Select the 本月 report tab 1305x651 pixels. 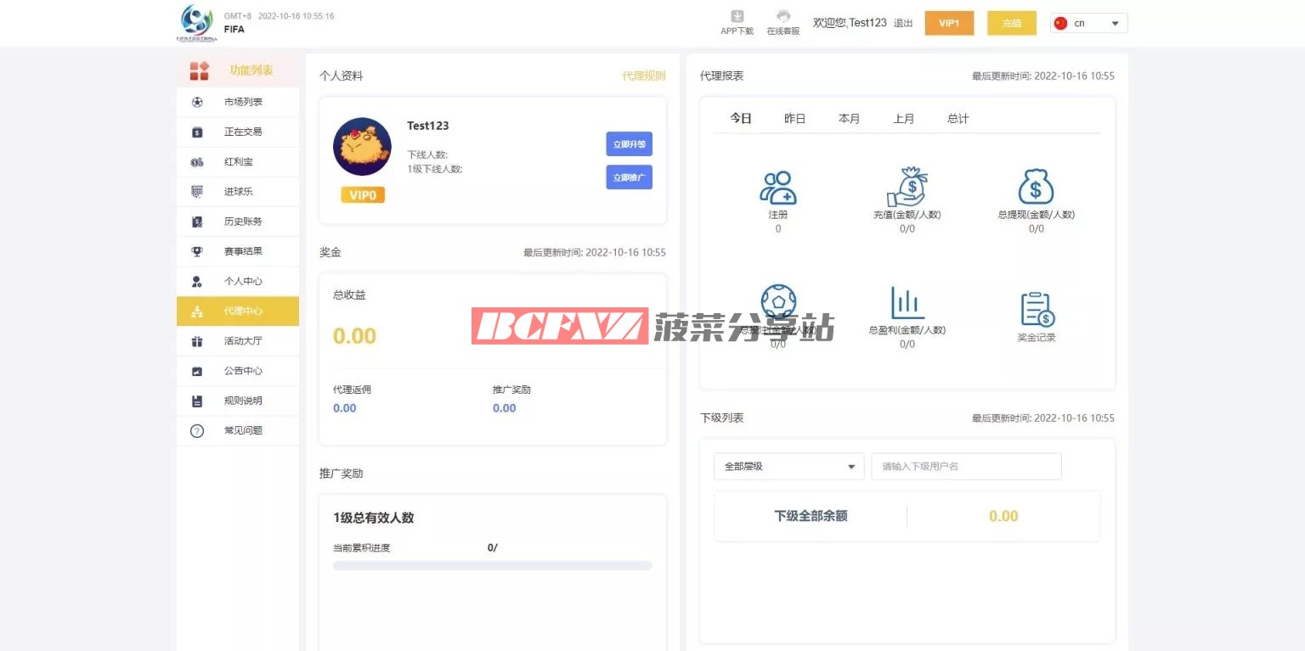tap(849, 119)
